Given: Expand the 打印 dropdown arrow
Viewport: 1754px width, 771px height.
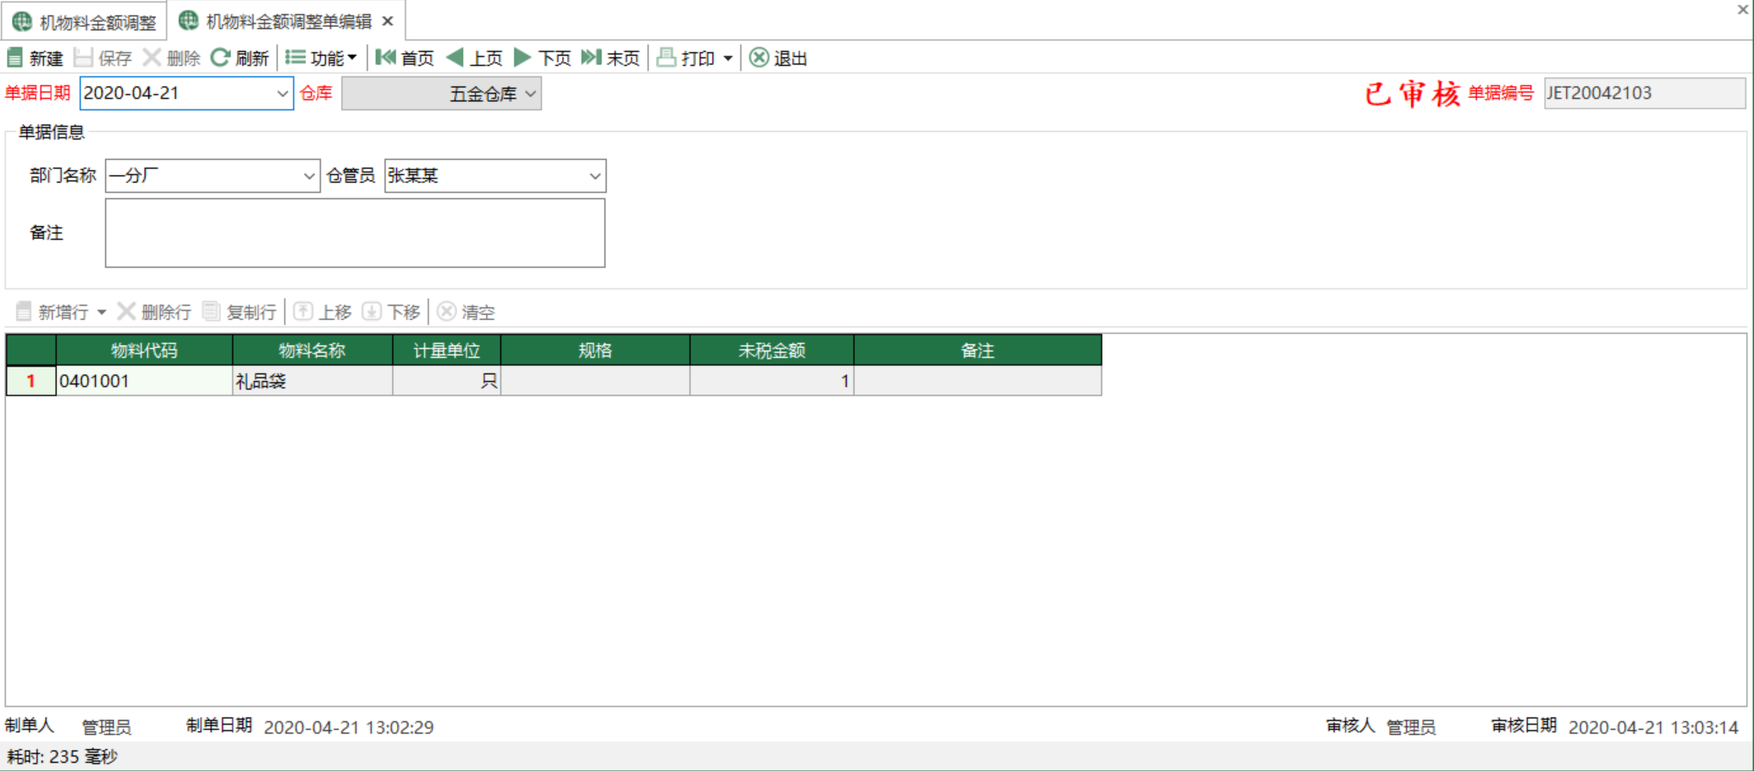Looking at the screenshot, I should [x=728, y=58].
